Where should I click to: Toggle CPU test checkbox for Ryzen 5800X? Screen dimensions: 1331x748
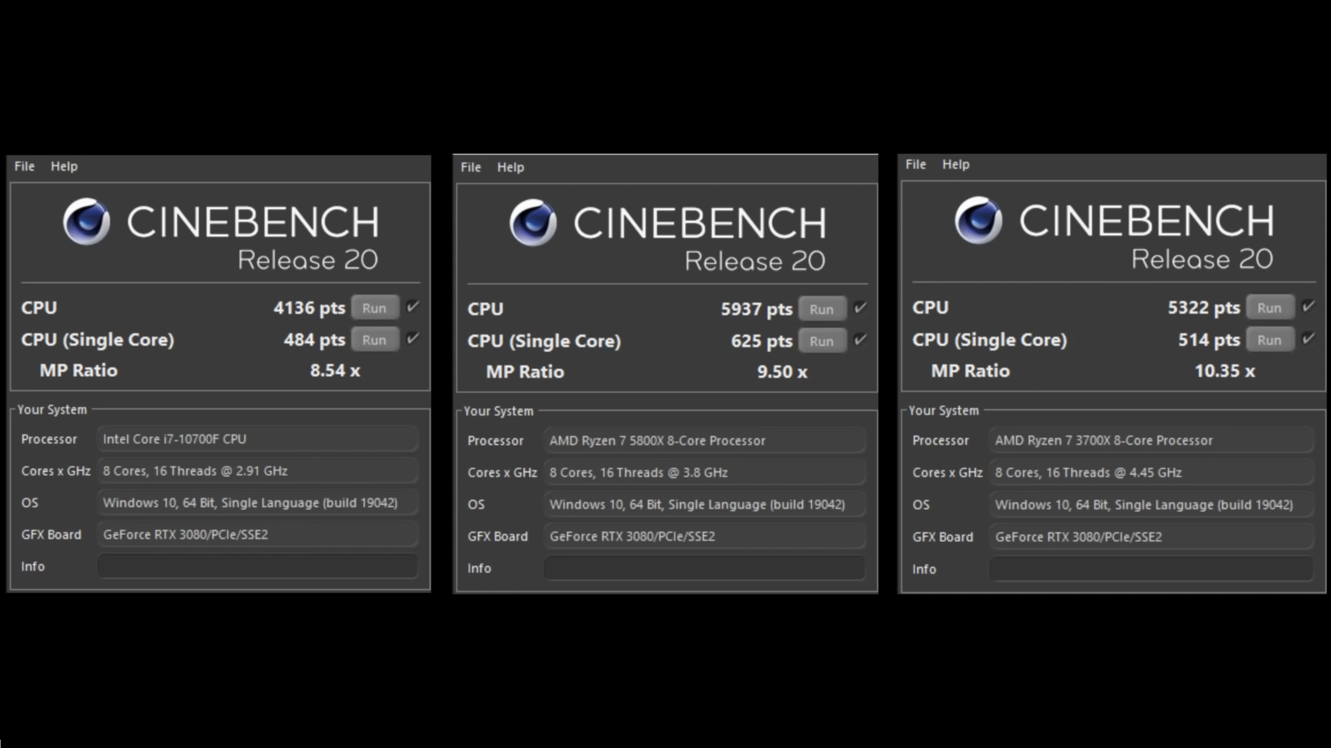[x=860, y=308]
